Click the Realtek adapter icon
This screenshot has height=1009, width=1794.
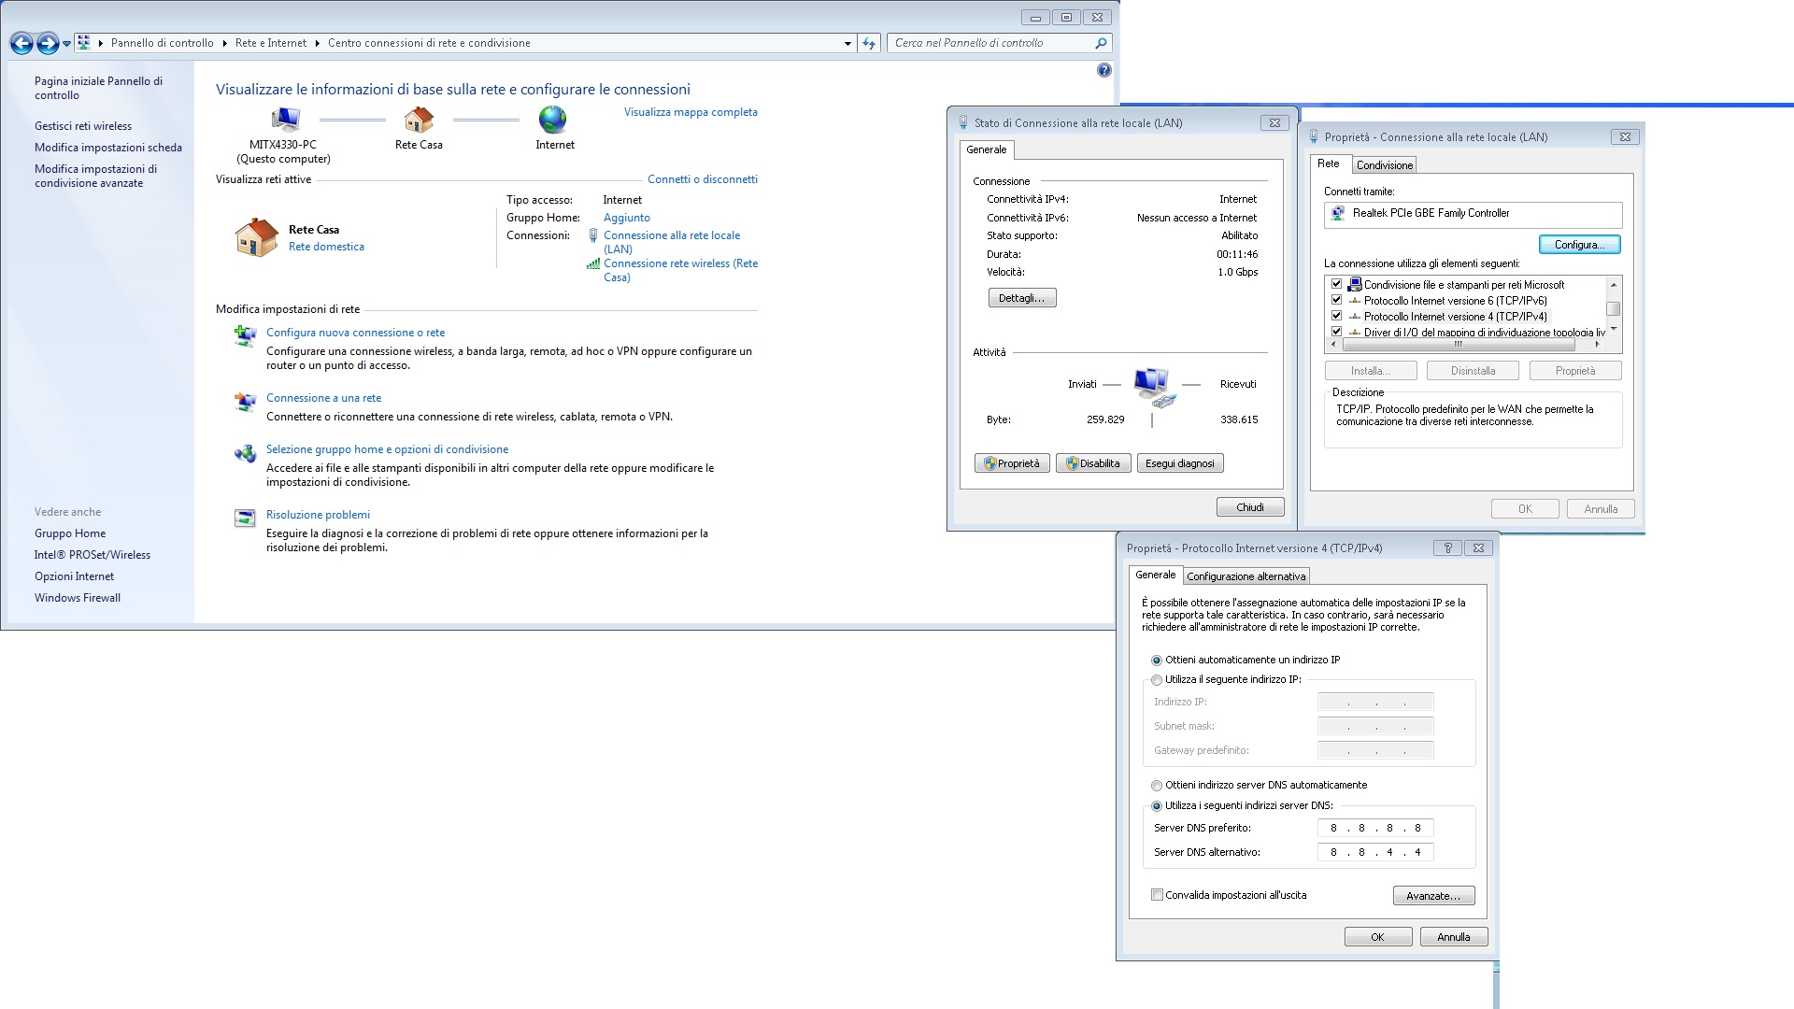1338,213
